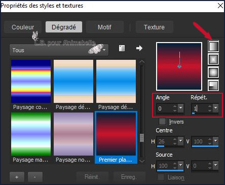Click the list view options icon
Screen dimensions: 225x185
(x=122, y=48)
